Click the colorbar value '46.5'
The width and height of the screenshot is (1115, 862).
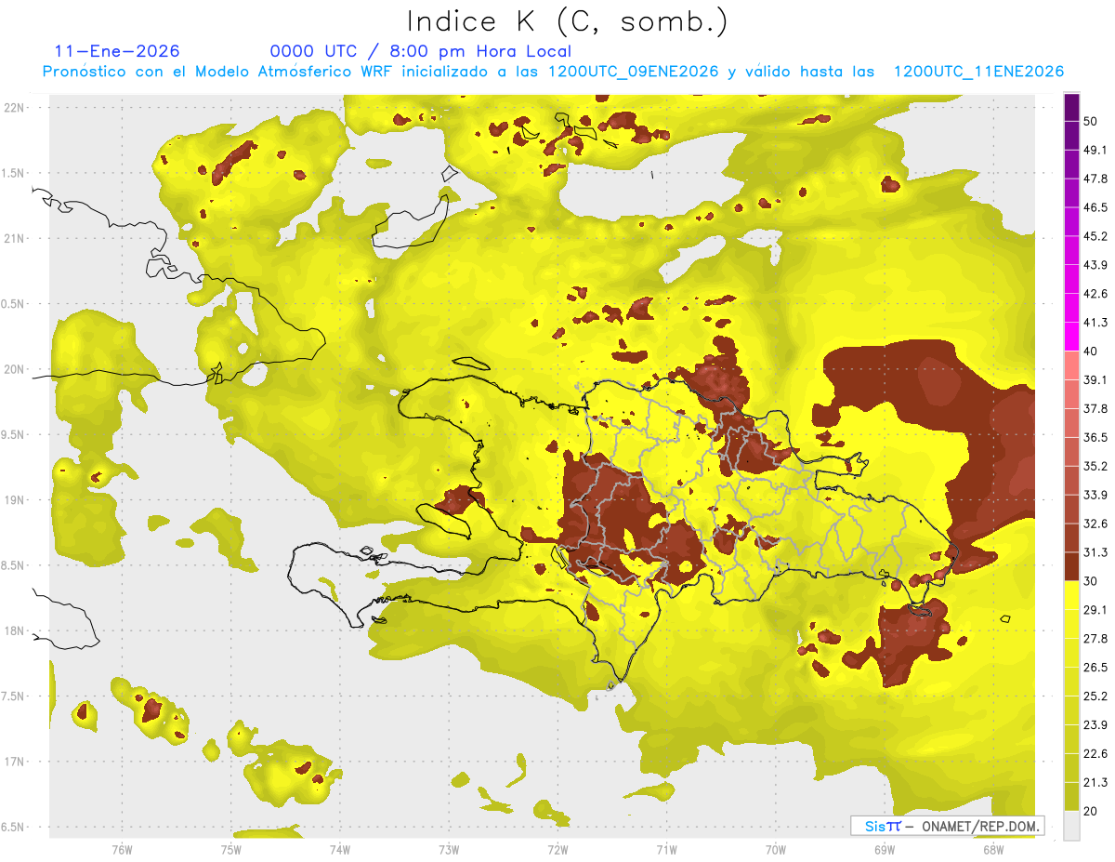1095,208
